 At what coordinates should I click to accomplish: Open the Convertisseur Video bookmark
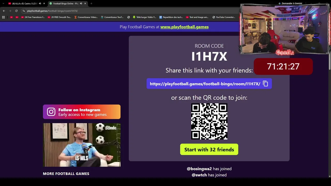pyautogui.click(x=86, y=17)
